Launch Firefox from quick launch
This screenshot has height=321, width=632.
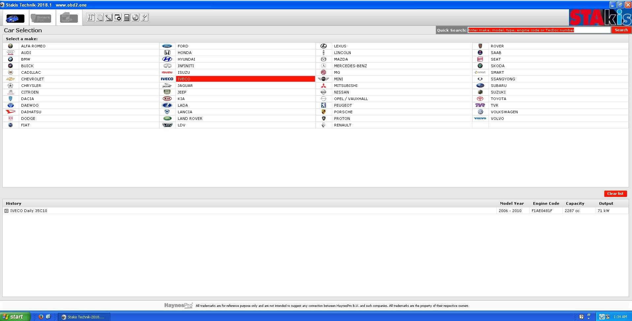coord(41,317)
